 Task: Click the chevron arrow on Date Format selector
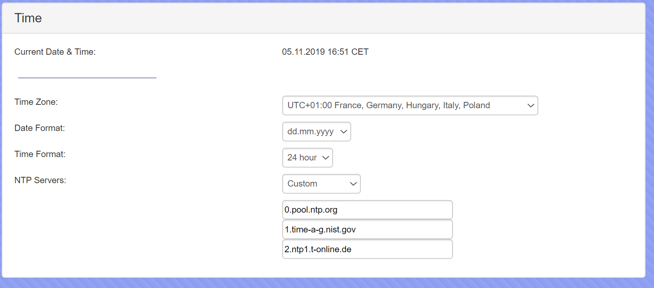(x=343, y=132)
